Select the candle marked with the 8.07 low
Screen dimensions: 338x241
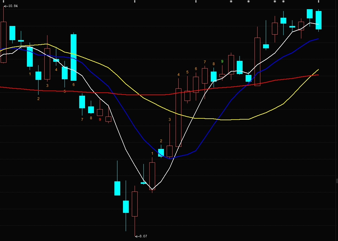click(135, 204)
